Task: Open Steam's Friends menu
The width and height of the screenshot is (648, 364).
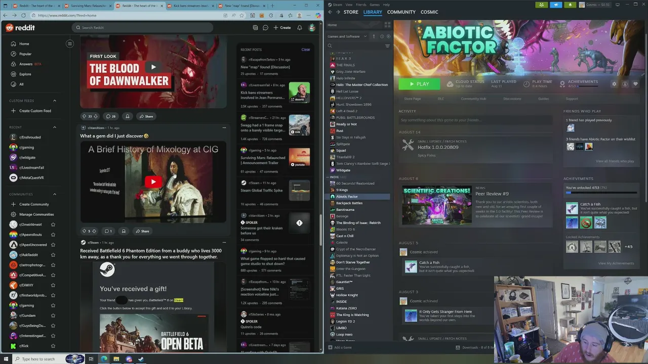Action: (361, 5)
